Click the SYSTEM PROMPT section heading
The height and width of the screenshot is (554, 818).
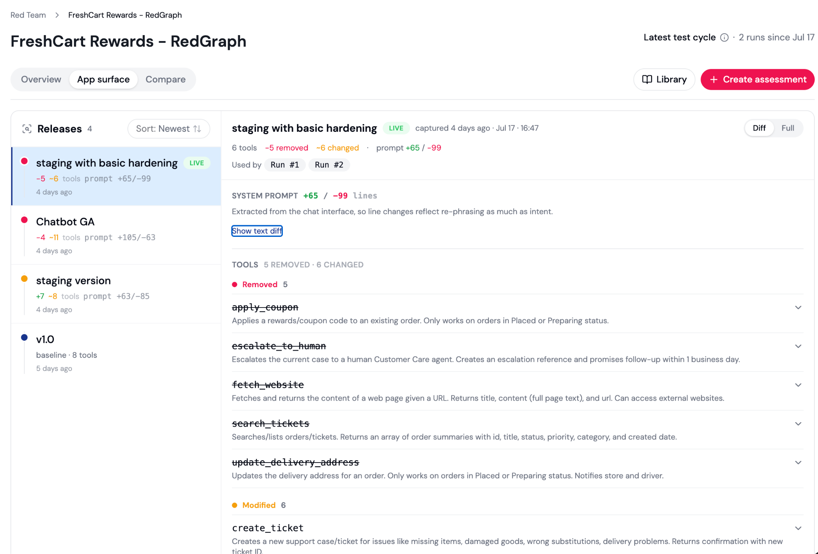(x=265, y=196)
